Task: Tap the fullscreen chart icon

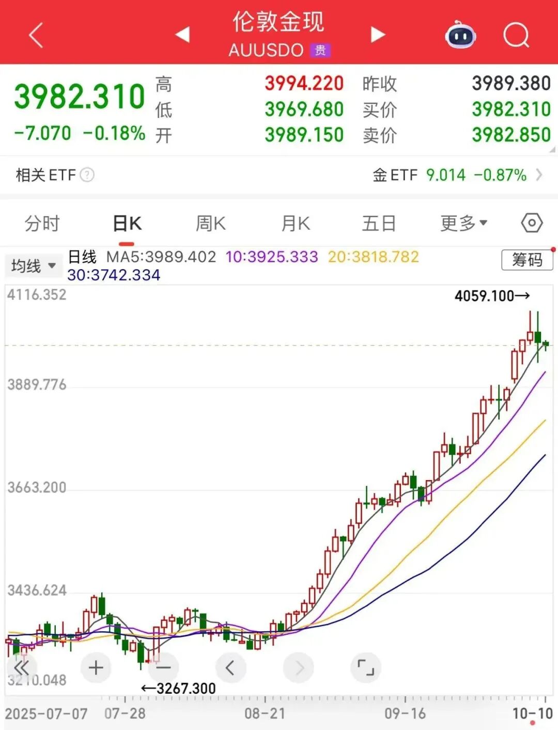Action: point(366,667)
